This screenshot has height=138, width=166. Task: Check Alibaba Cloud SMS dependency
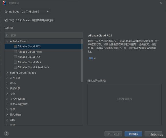15,62
